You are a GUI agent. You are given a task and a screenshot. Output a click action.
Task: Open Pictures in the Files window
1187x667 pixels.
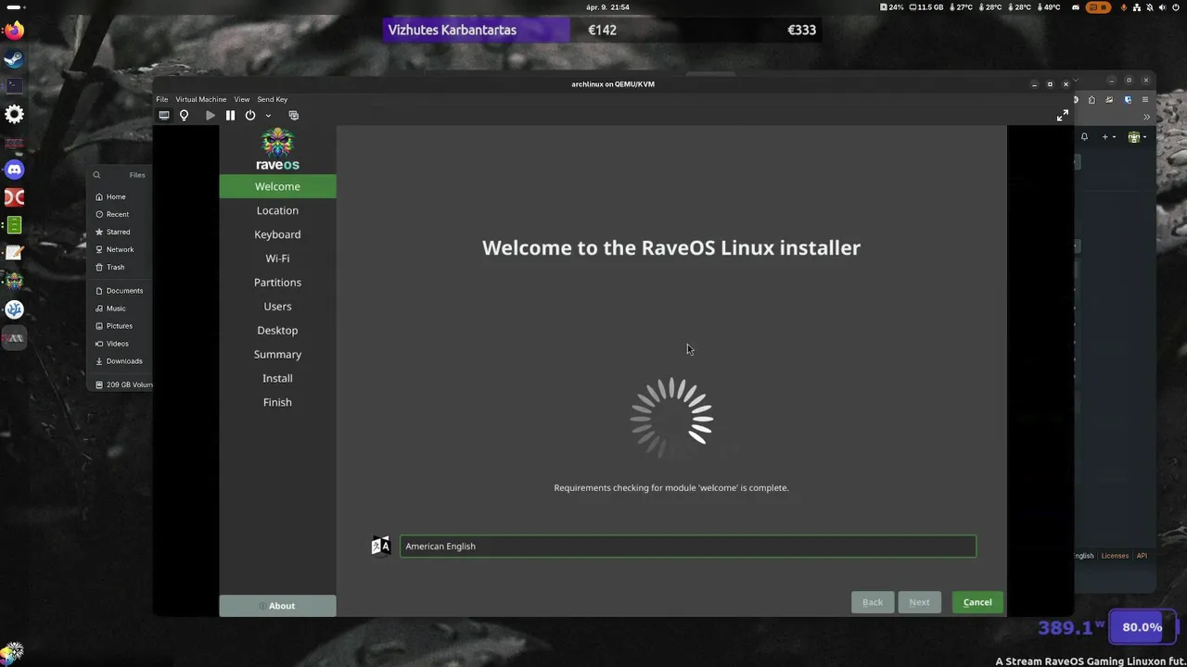point(119,326)
